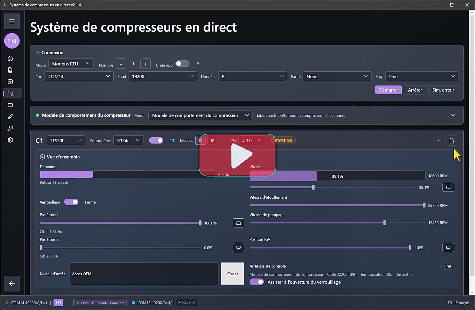
Task: Open the Frigorigène R134a dropdown
Action: pyautogui.click(x=129, y=140)
